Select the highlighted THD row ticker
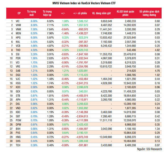Screen dimensions: 167x153 coord(18,50)
